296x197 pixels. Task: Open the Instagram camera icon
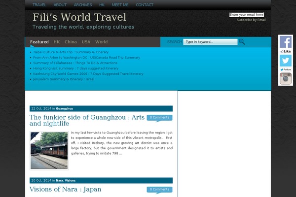pyautogui.click(x=286, y=79)
